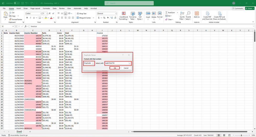
Task: Open the File menu
Action: click(x=4, y=8)
